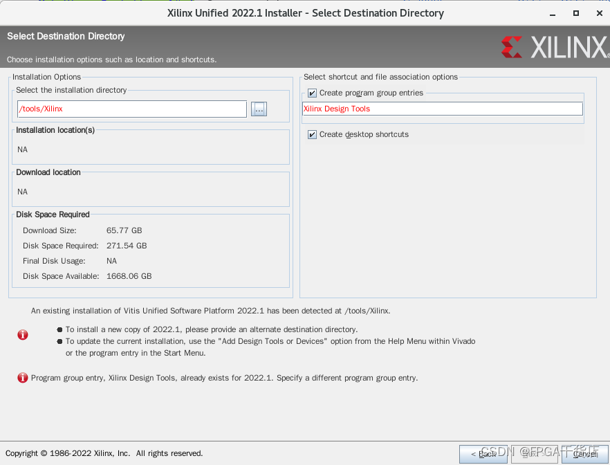610x465 pixels.
Task: Click the NA under Download location
Action: [23, 192]
